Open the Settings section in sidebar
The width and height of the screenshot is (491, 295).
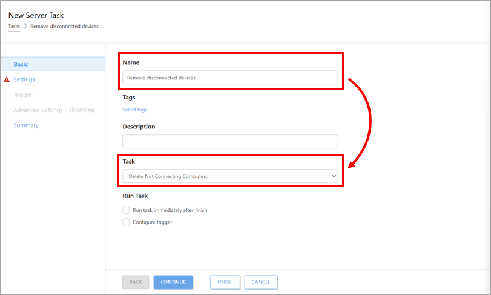(x=24, y=79)
